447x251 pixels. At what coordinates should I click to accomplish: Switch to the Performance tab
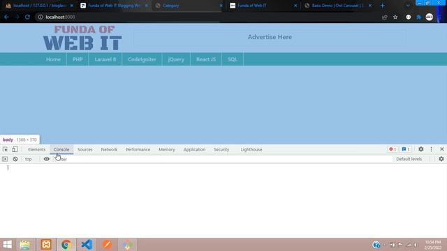point(138,149)
